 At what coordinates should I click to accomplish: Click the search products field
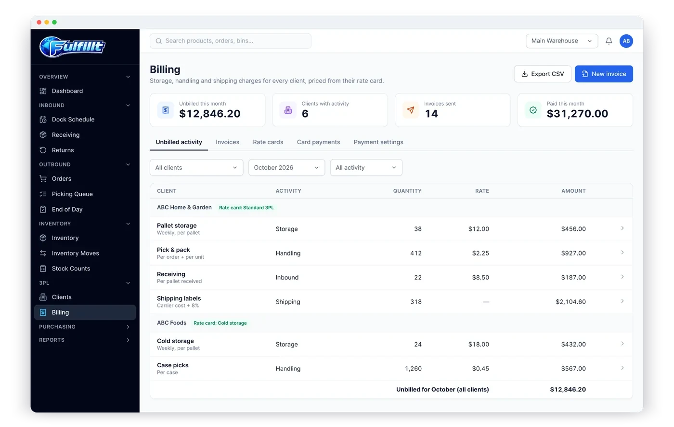click(x=231, y=41)
